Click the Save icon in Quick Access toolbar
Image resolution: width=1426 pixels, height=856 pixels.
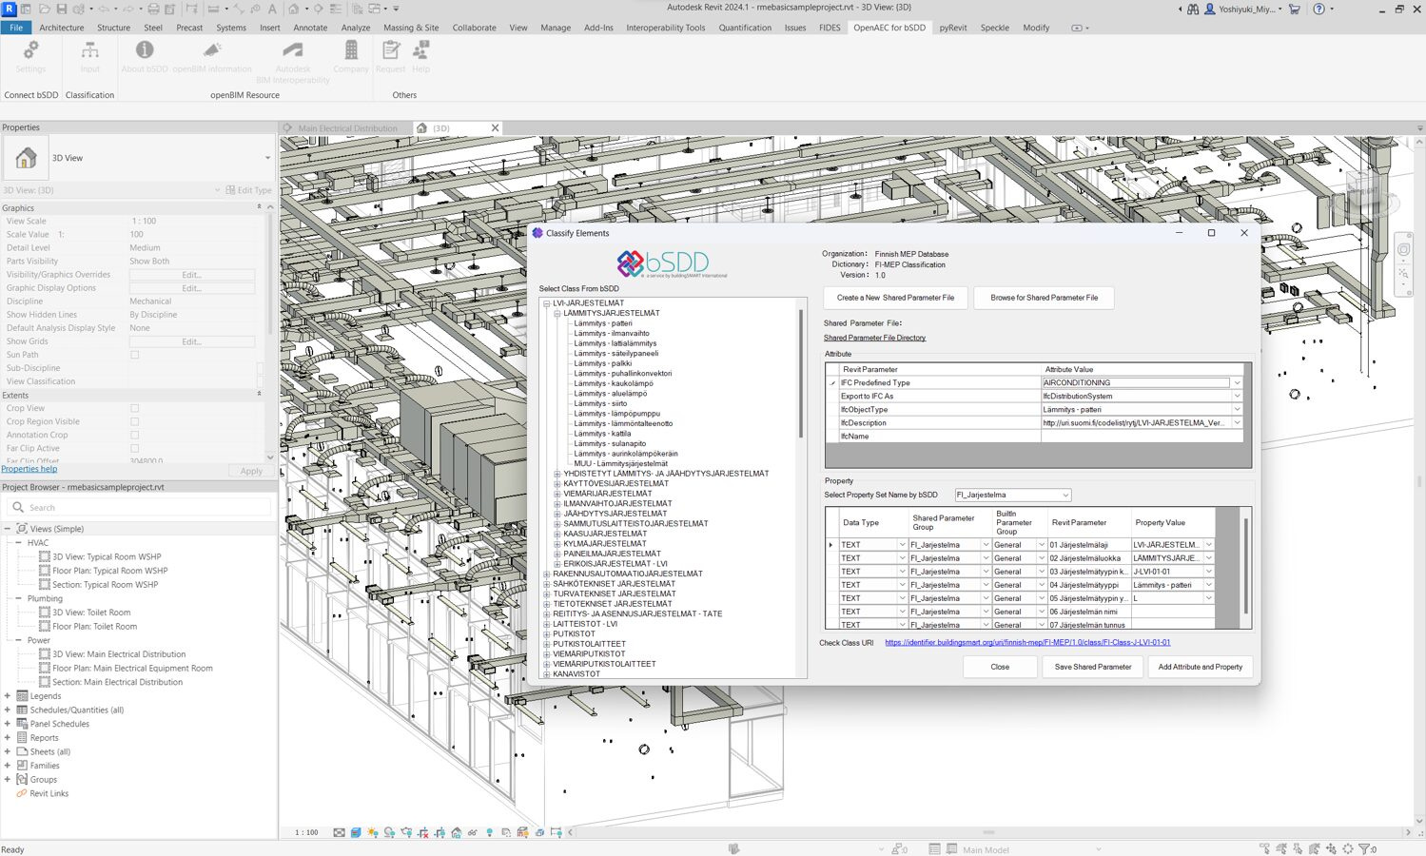pyautogui.click(x=62, y=9)
